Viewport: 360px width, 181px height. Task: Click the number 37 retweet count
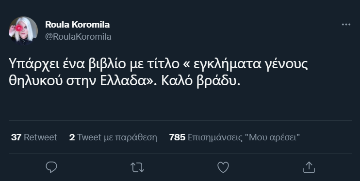click(16, 137)
